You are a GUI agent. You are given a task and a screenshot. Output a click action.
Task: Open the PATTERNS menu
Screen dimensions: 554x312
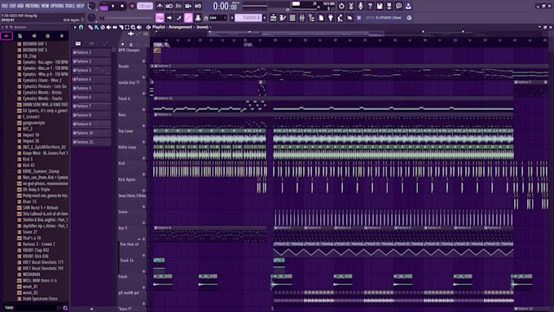tap(32, 6)
